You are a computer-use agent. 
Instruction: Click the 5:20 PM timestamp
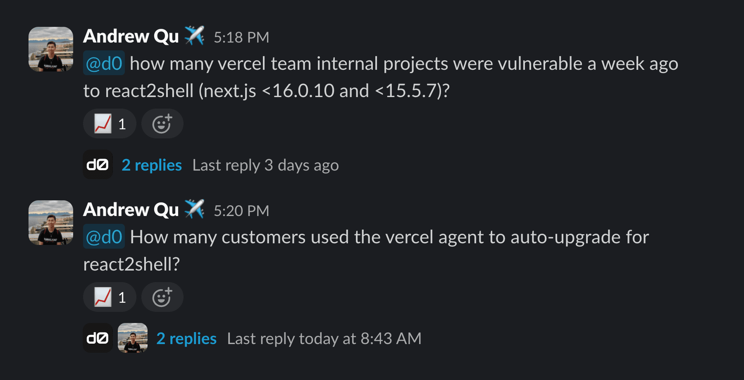tap(241, 210)
